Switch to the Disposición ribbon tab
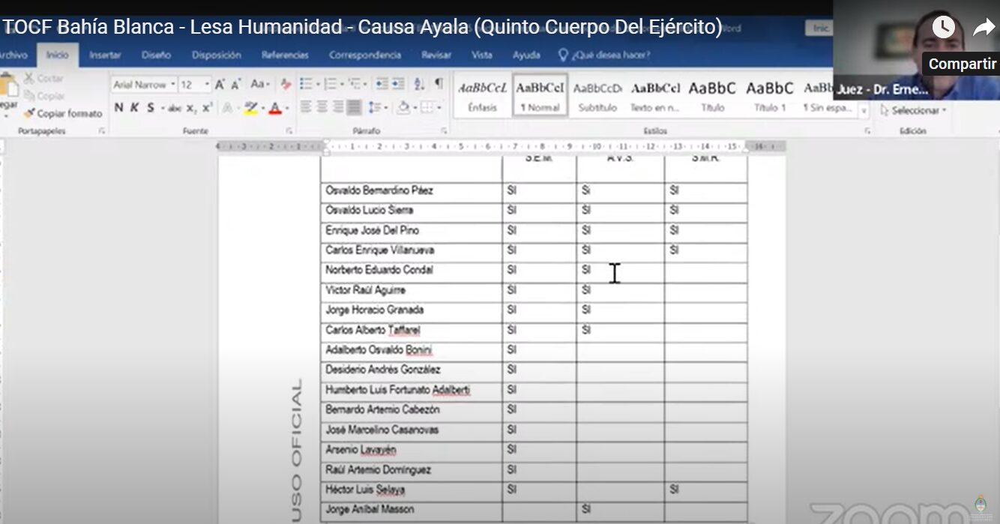1000x524 pixels. tap(217, 55)
